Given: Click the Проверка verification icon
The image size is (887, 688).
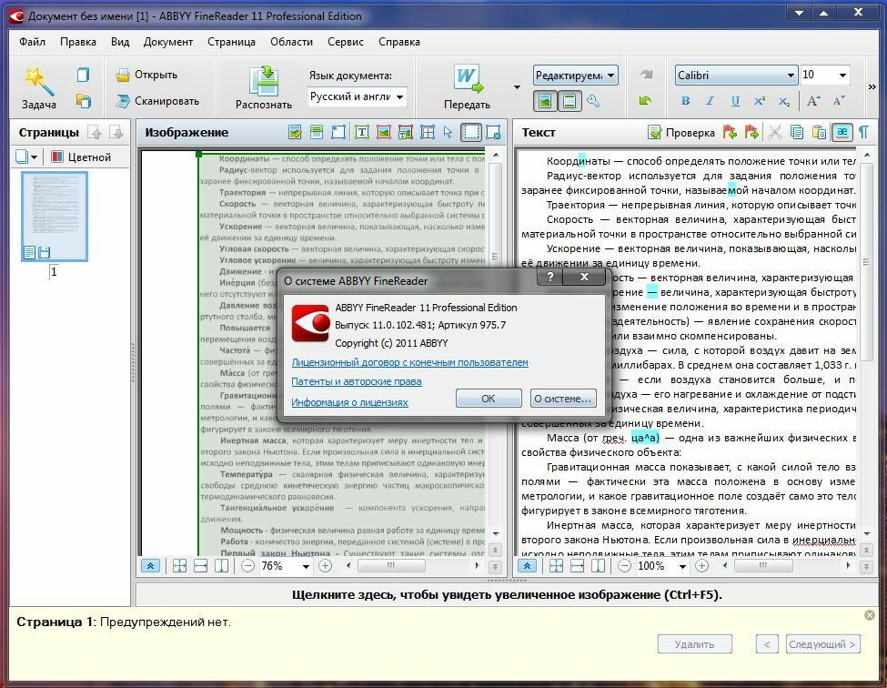Looking at the screenshot, I should (654, 132).
